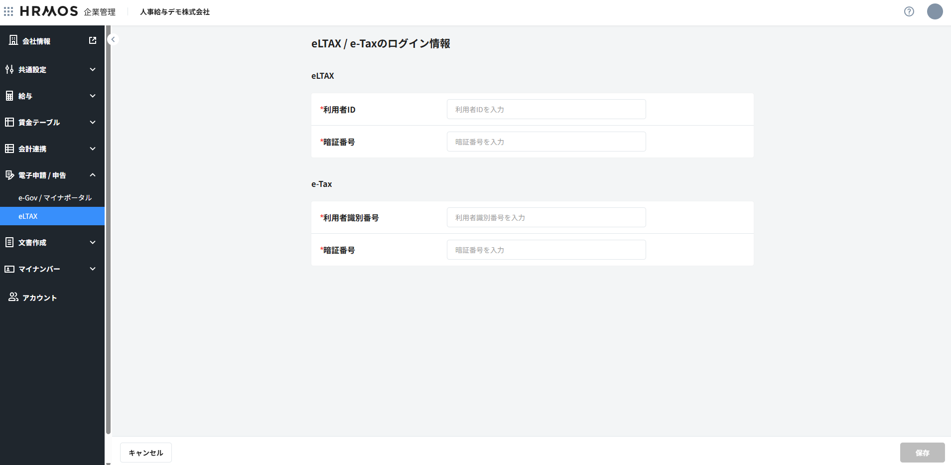951x465 pixels.
Task: Click the sidebar vertical scrollbar
Action: click(108, 229)
